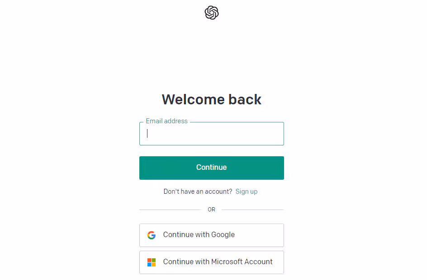Image resolution: width=427 pixels, height=280 pixels.
Task: Click the "Continue with Google" label text
Action: [199, 235]
